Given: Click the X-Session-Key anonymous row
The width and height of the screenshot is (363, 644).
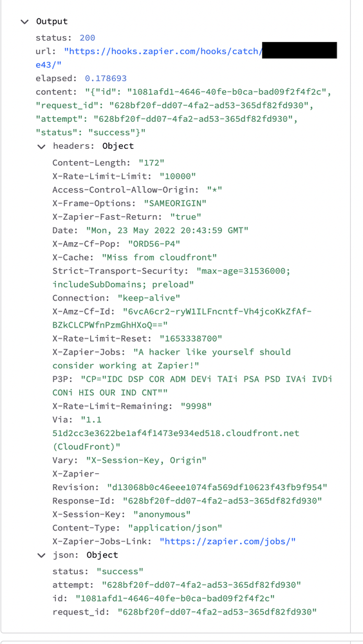Looking at the screenshot, I should coord(122,514).
